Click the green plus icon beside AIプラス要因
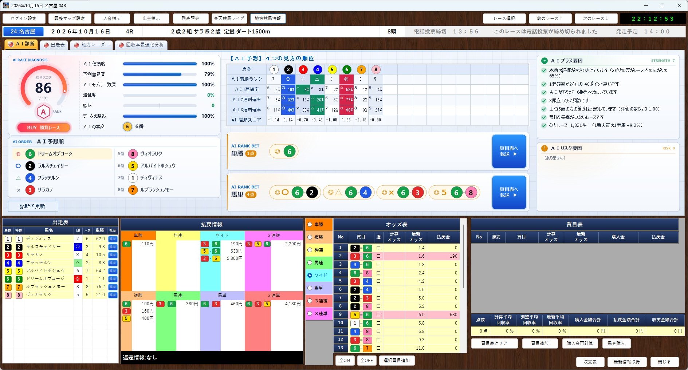Viewport: 688px width, 370px height. click(x=544, y=61)
